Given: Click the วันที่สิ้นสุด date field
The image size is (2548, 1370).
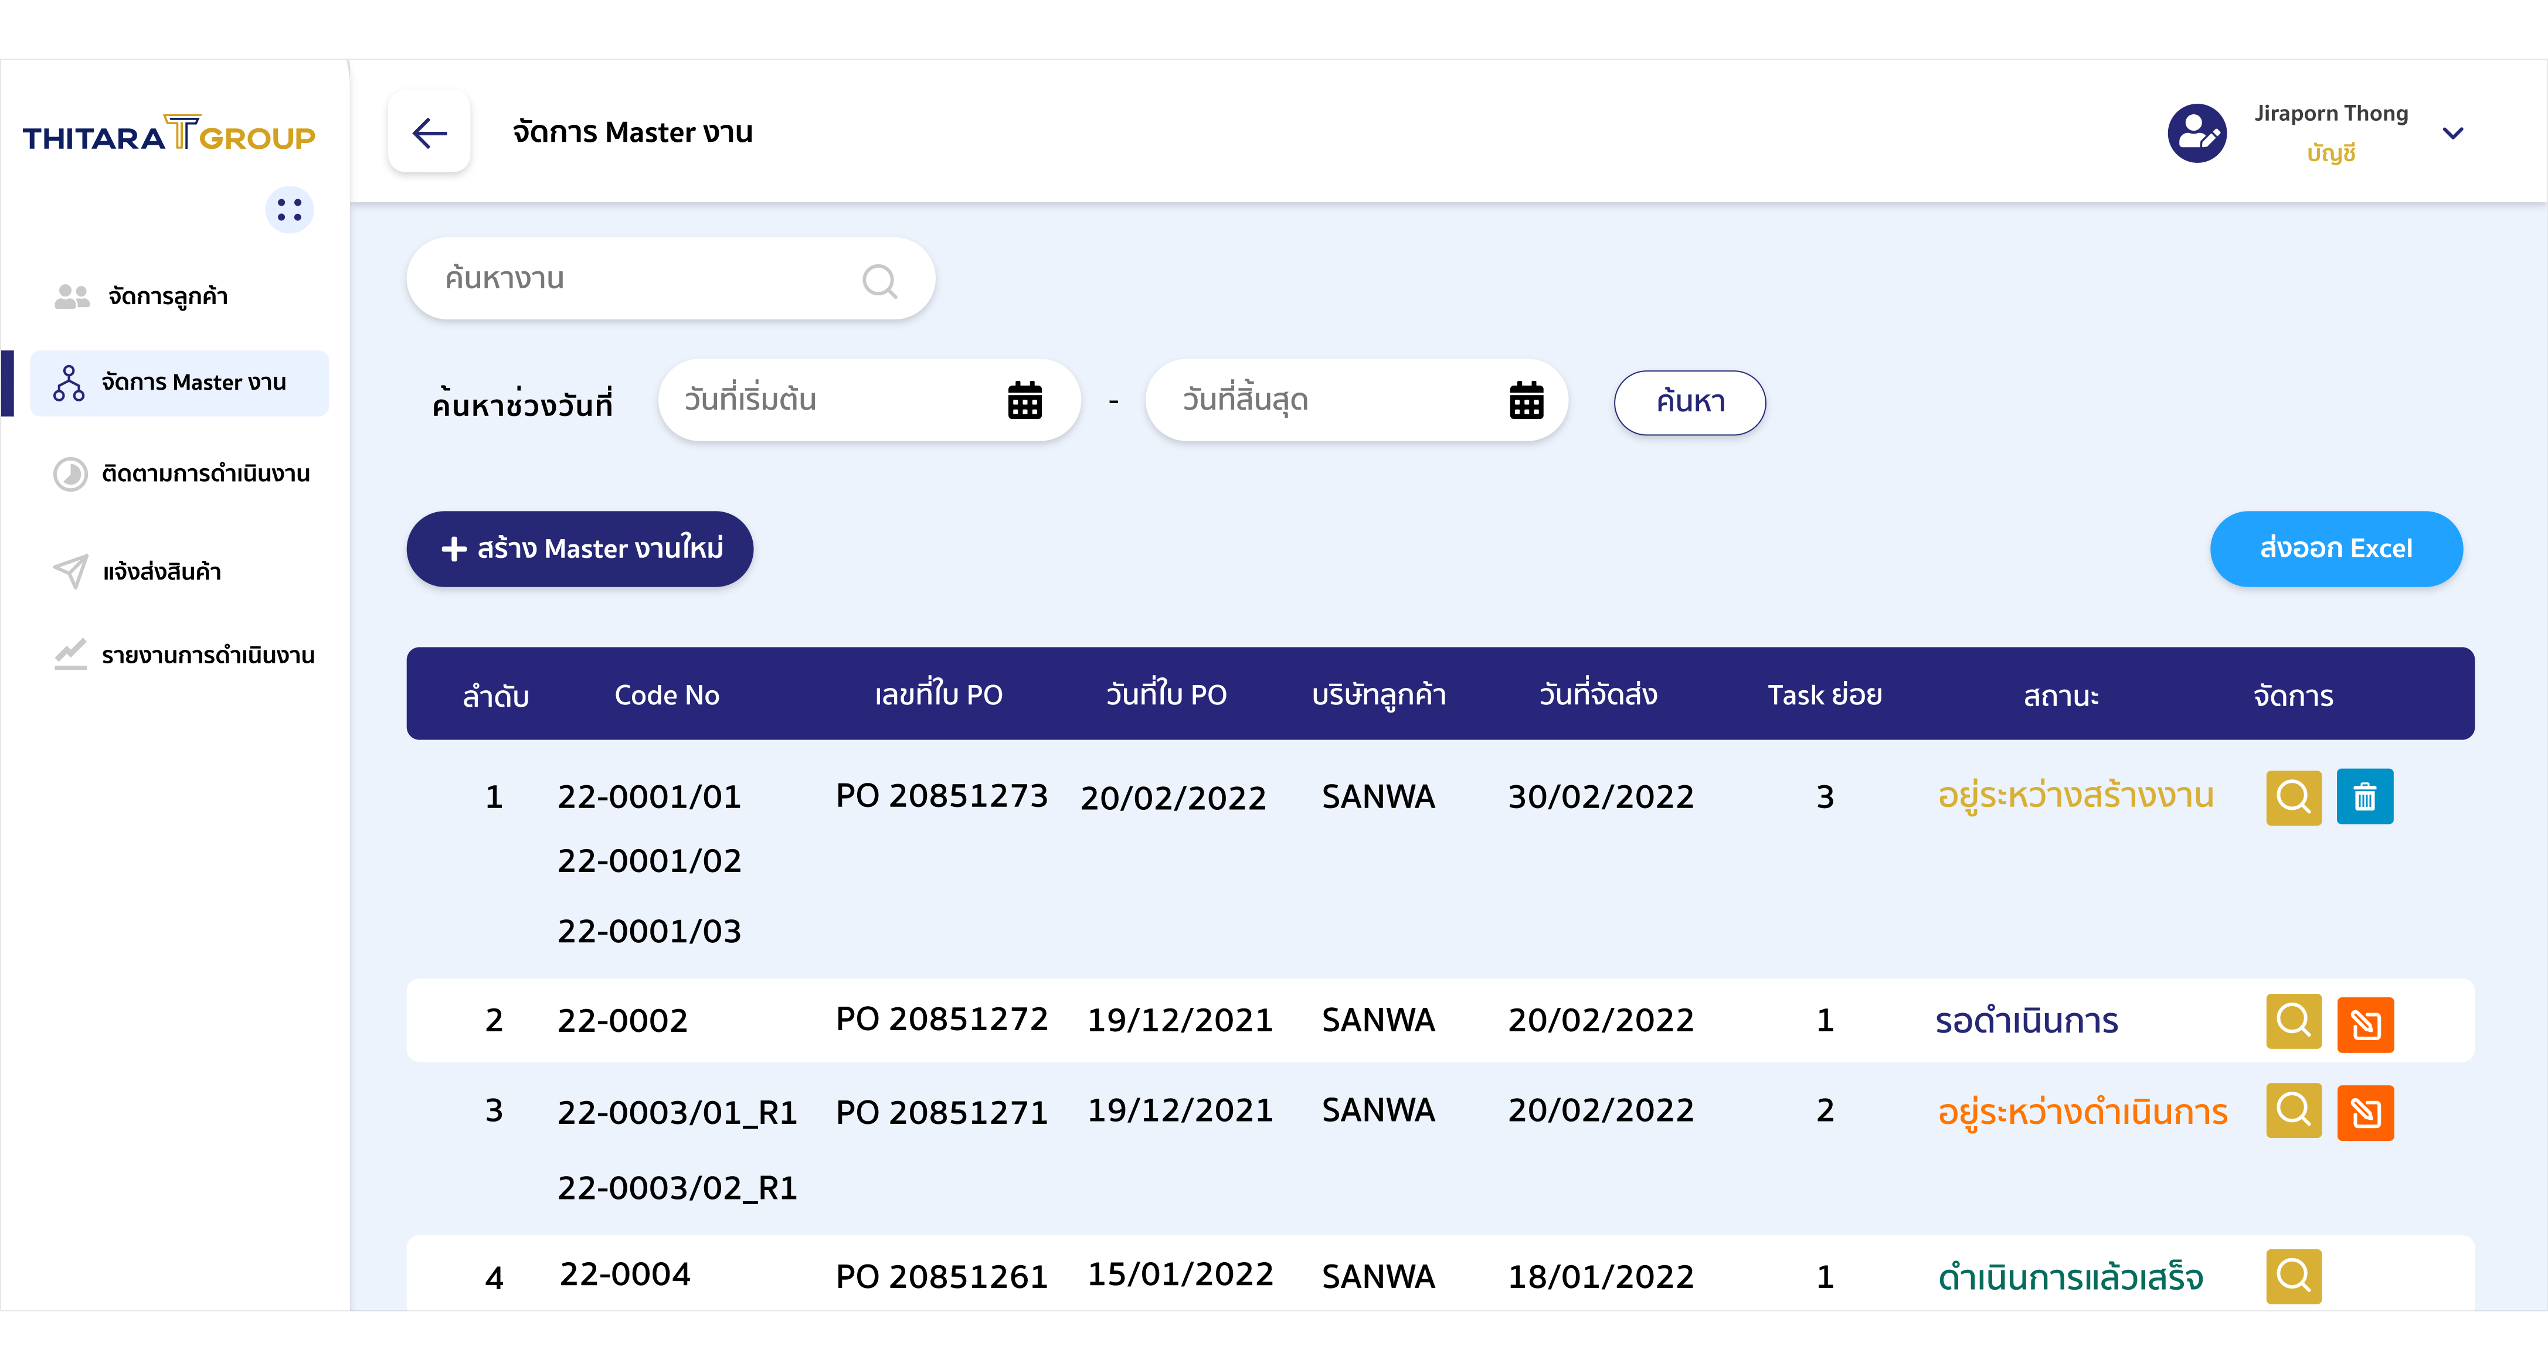Looking at the screenshot, I should click(x=1356, y=400).
